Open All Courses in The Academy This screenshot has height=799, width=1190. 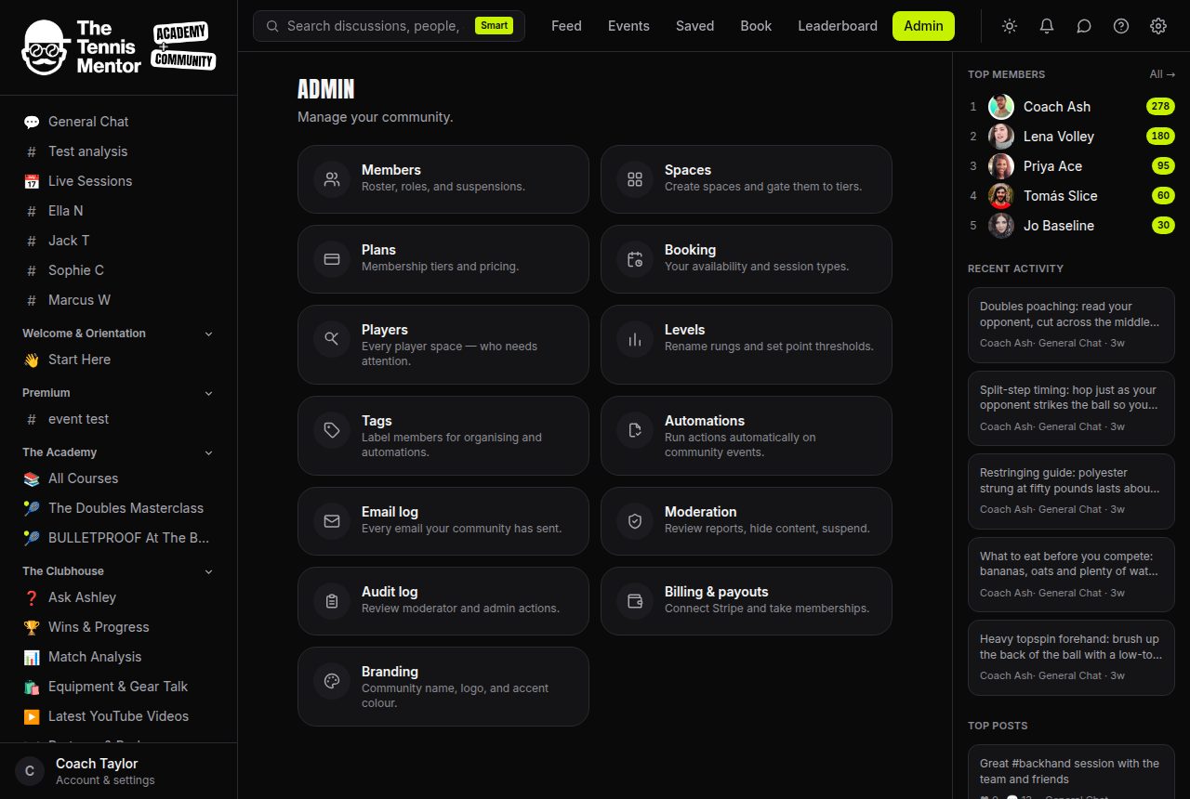tap(118, 478)
